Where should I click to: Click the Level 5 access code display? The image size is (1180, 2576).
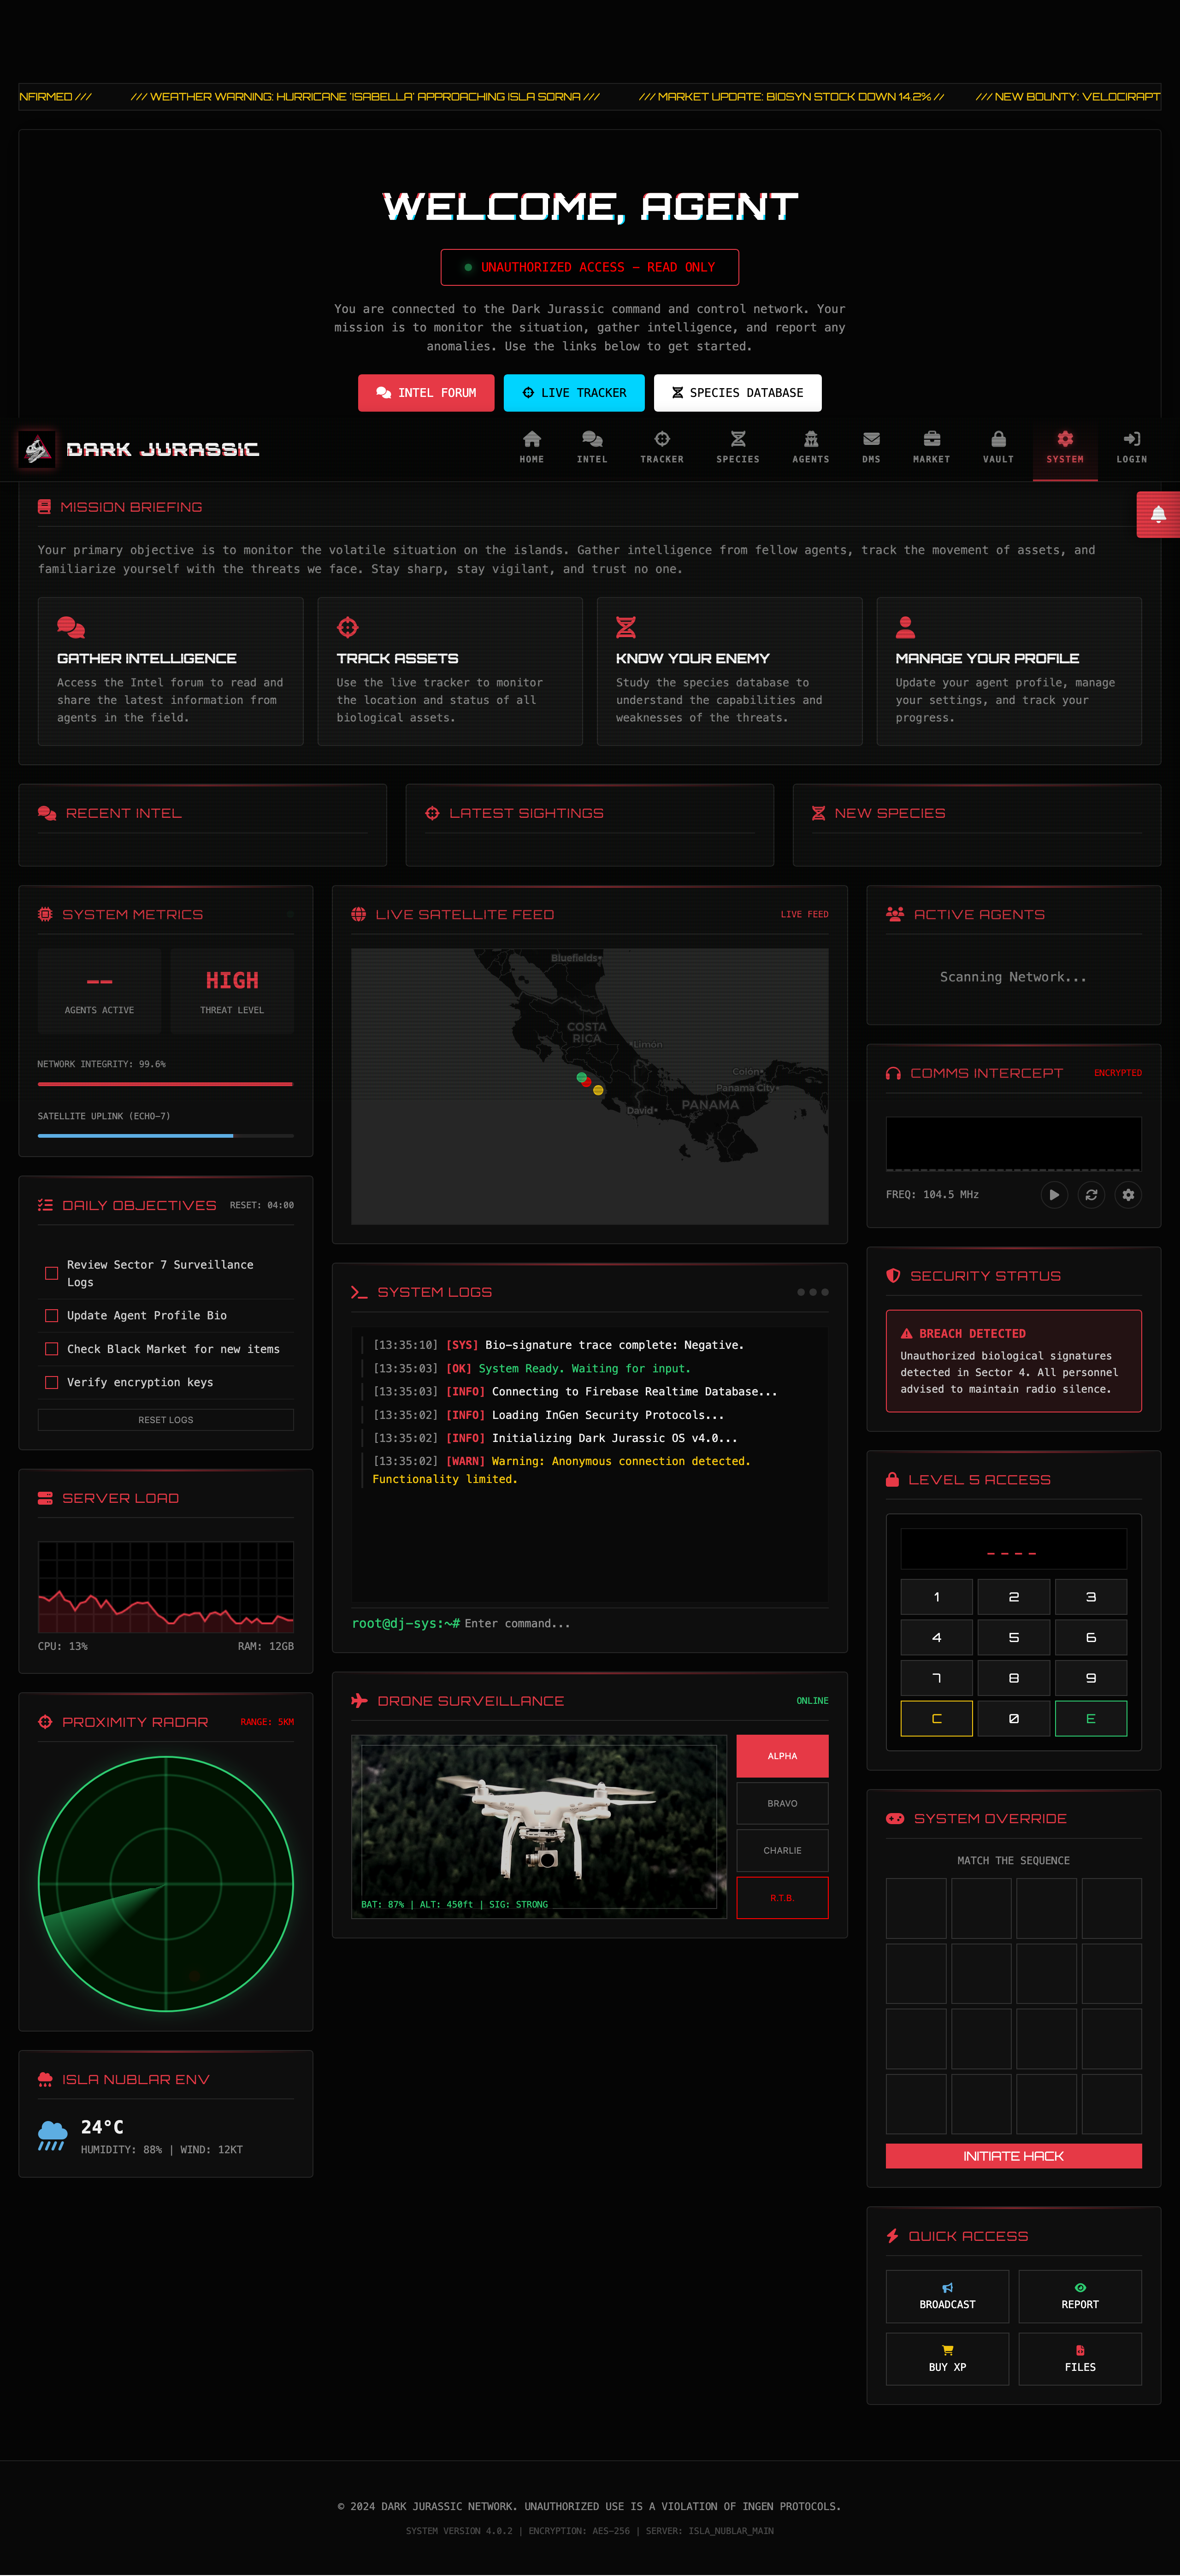pos(1013,1549)
